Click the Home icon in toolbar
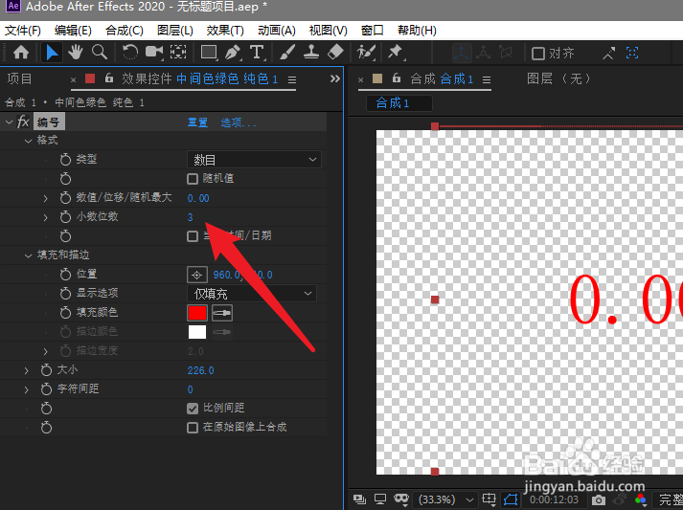The image size is (683, 510). tap(21, 53)
